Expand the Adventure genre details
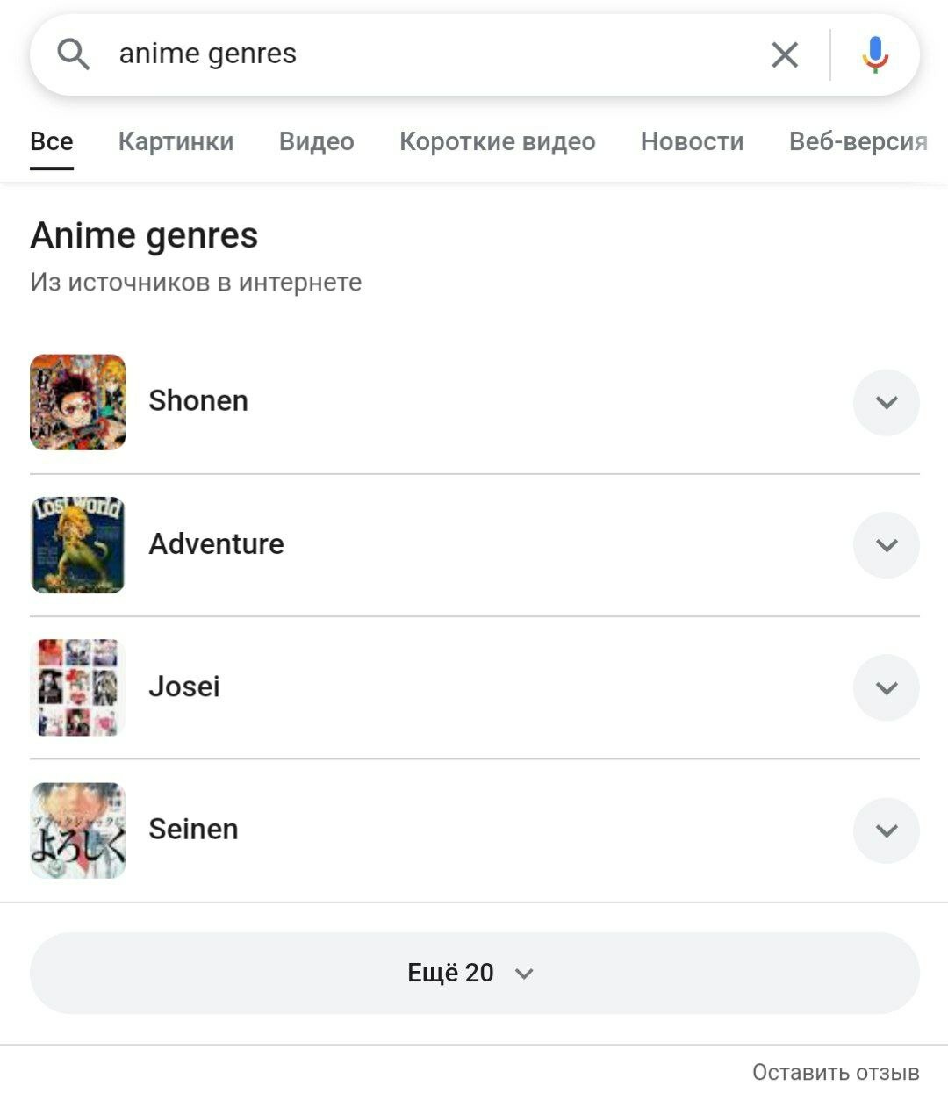The width and height of the screenshot is (948, 1100). (886, 545)
